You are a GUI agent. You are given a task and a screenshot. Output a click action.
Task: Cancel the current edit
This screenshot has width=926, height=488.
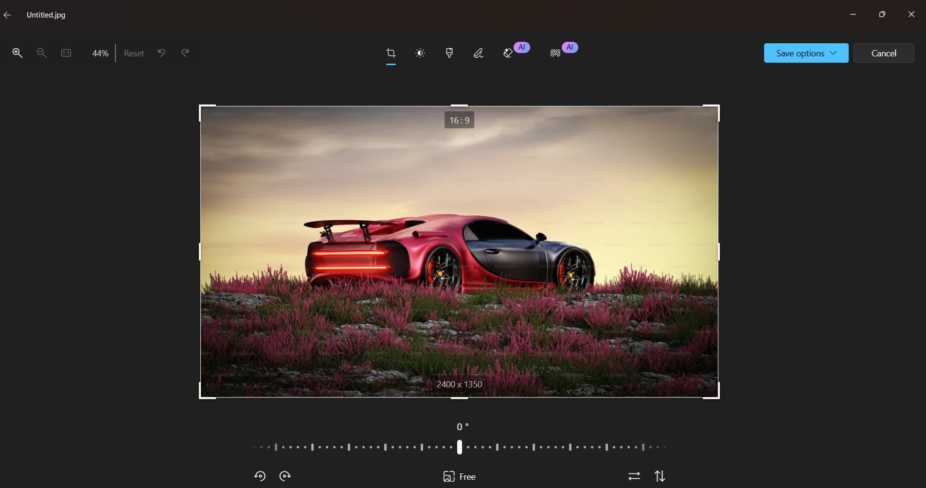coord(884,53)
